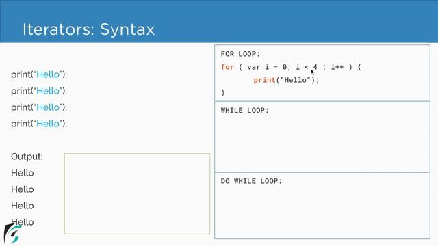Click the "Iterators: Syntax" slide title
The width and height of the screenshot is (438, 246).
[x=88, y=29]
